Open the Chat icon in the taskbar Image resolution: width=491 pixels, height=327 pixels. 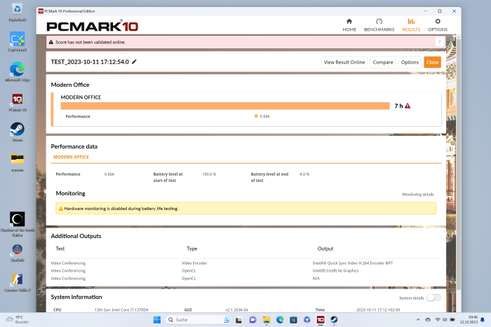(x=253, y=319)
